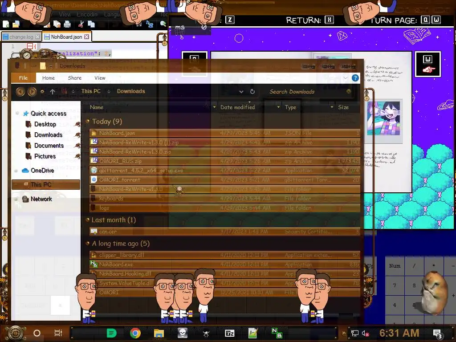The height and width of the screenshot is (342, 456).
Task: Collapse the code fold marker on line 1
Action: [30, 46]
